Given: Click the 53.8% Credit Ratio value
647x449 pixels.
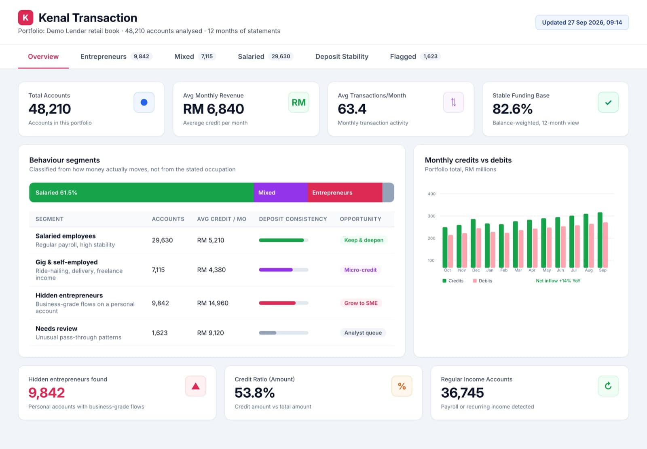Looking at the screenshot, I should [255, 393].
